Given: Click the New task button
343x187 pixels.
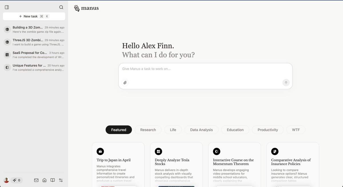Looking at the screenshot, I should point(34,16).
